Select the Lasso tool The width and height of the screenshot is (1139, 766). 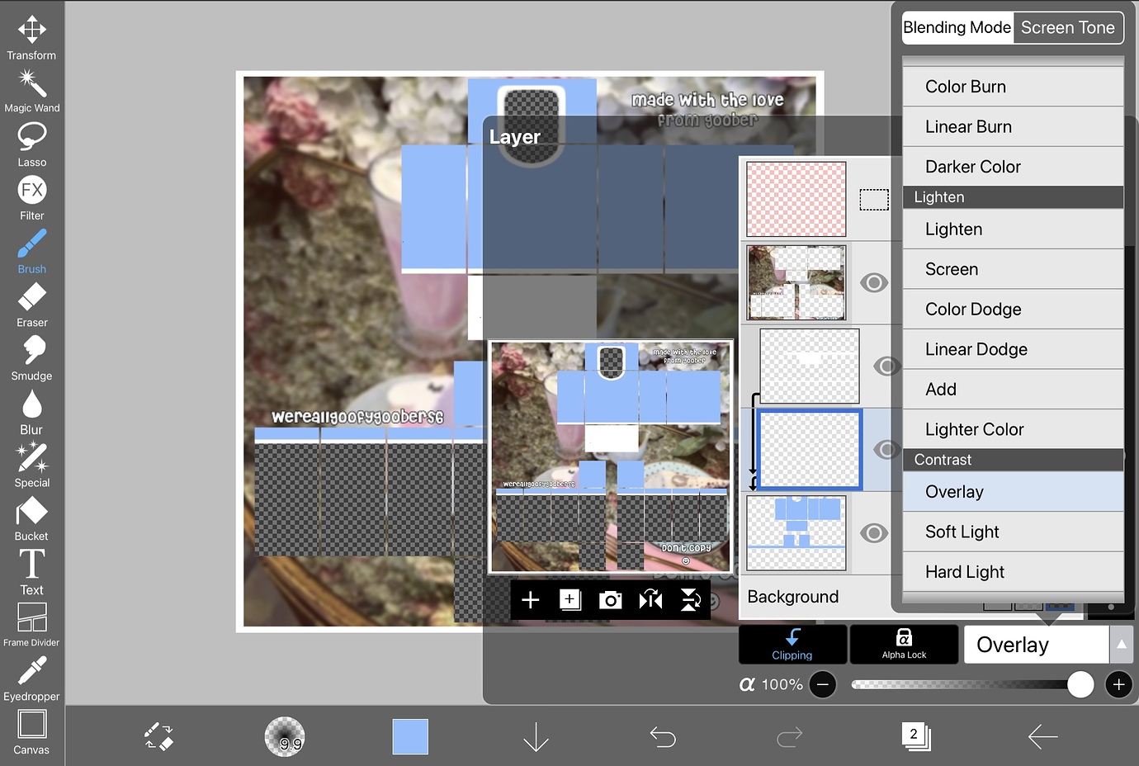[x=31, y=144]
